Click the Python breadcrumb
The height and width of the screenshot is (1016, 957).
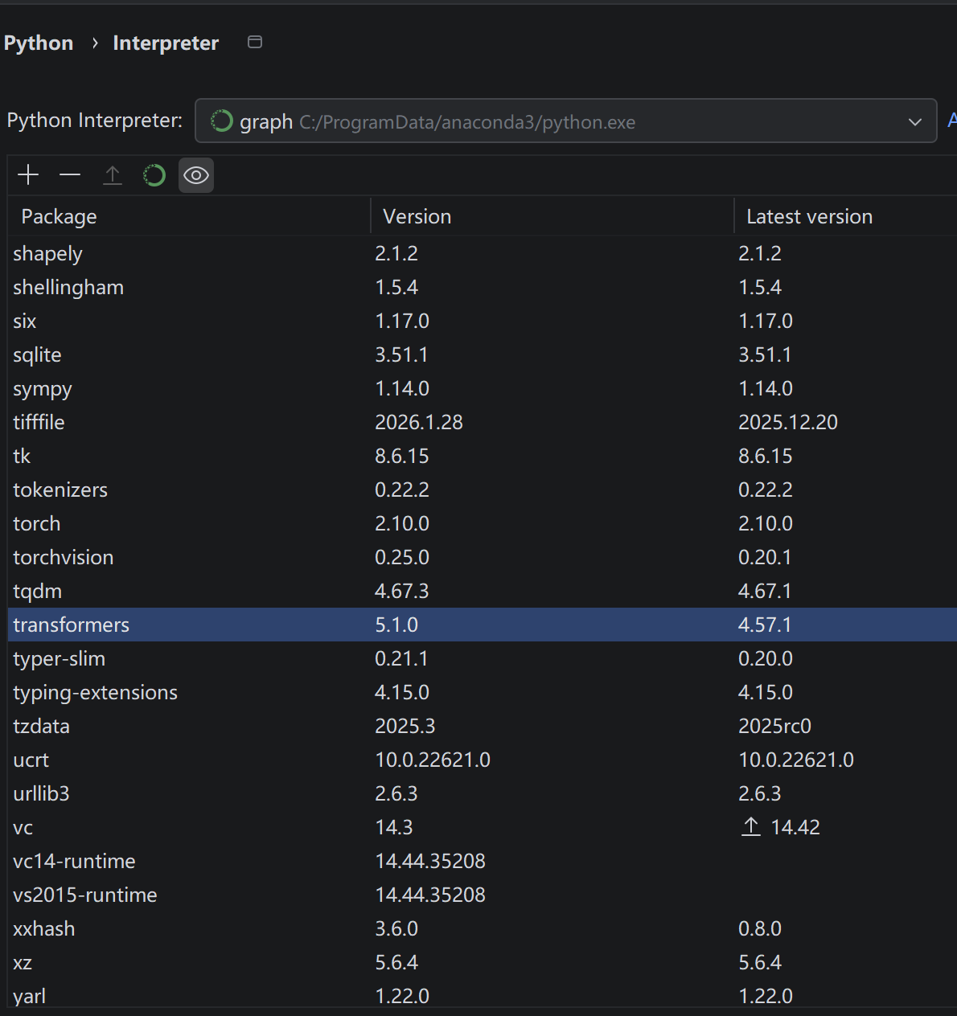tap(39, 43)
